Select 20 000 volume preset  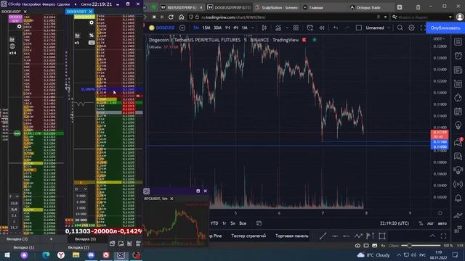pos(81,220)
